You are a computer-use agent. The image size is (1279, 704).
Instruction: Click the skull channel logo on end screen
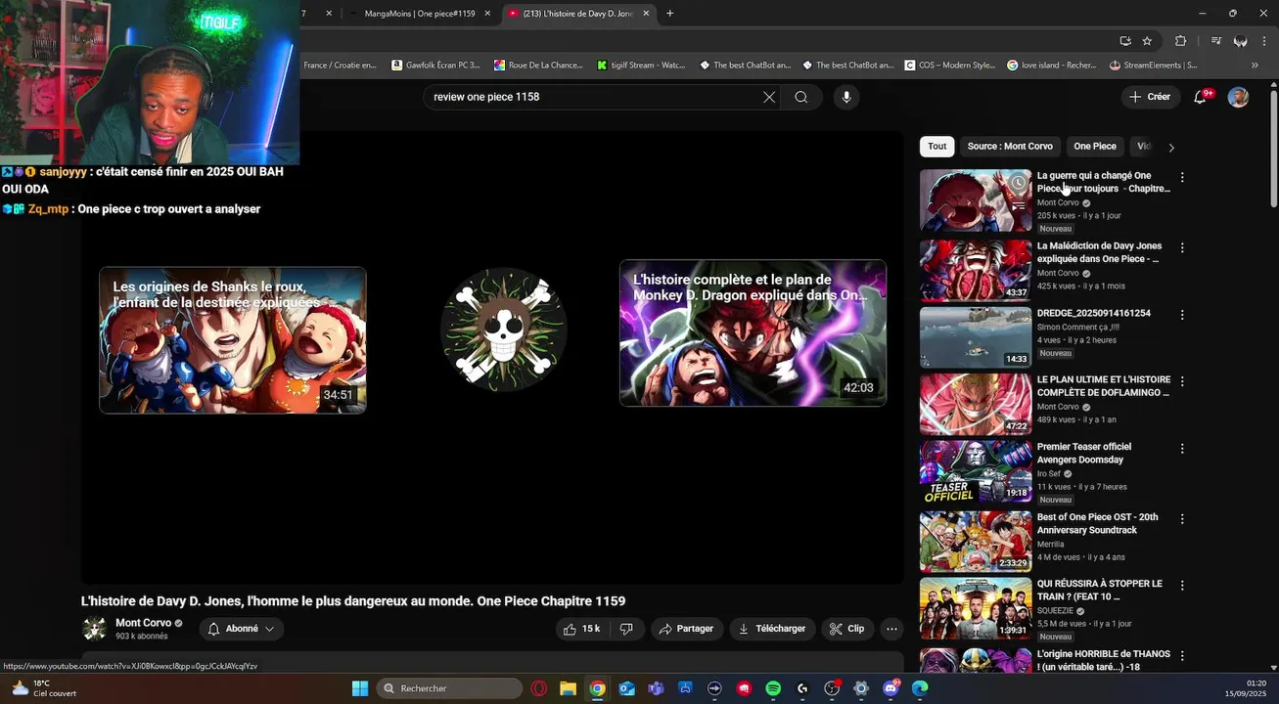pos(503,330)
